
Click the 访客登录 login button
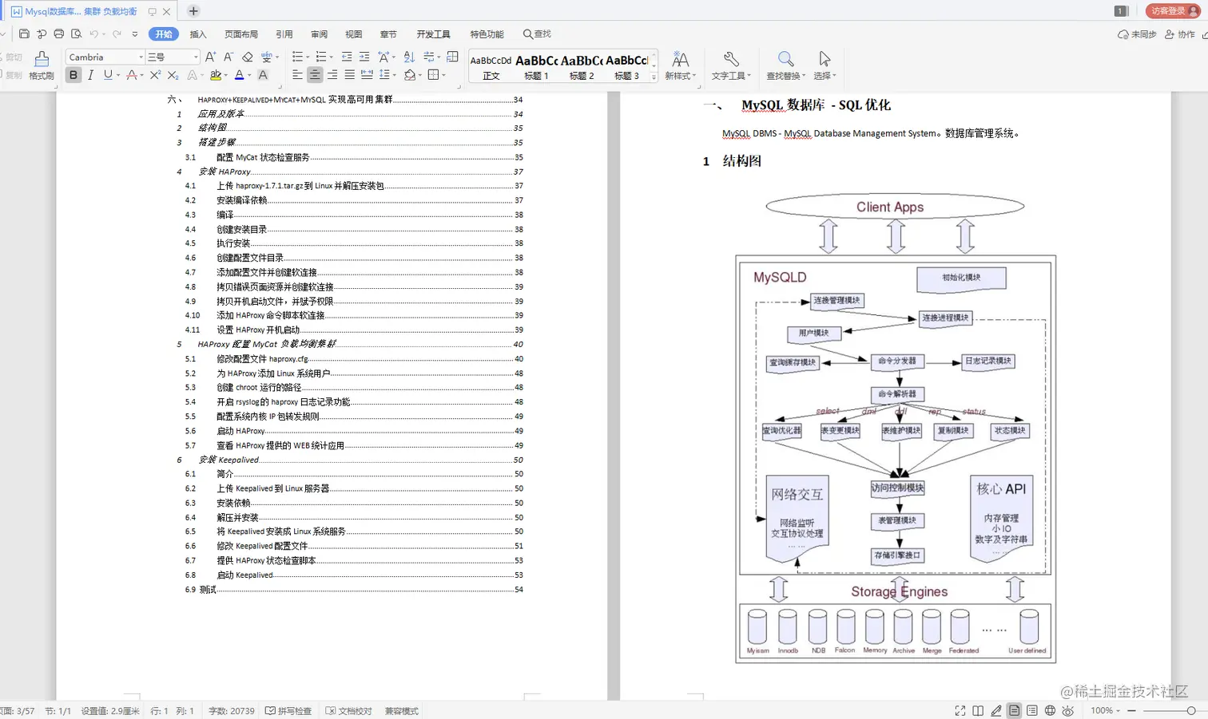point(1174,11)
